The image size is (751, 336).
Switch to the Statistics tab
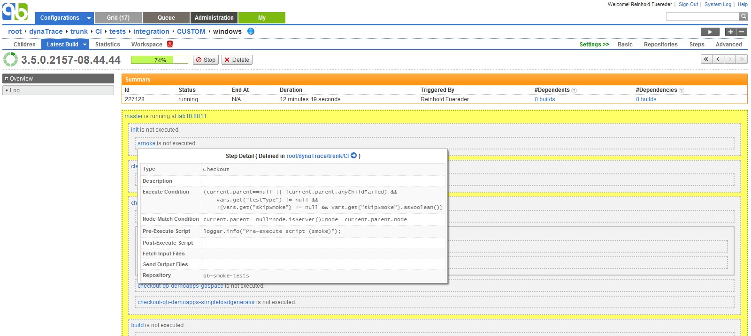point(107,45)
